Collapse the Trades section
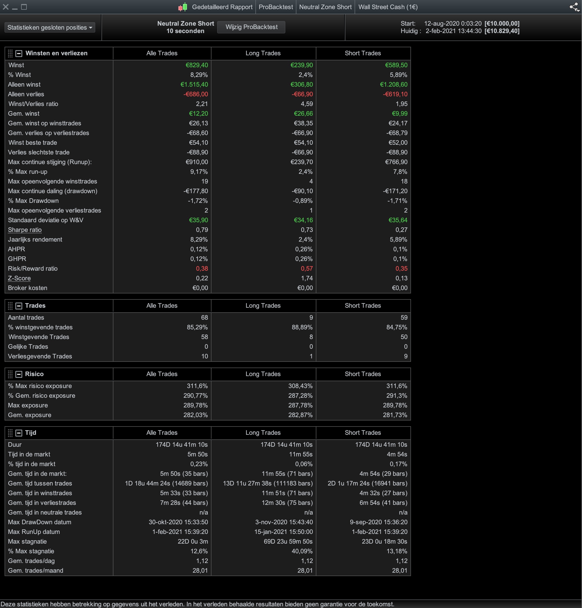This screenshot has height=608, width=582. (19, 306)
